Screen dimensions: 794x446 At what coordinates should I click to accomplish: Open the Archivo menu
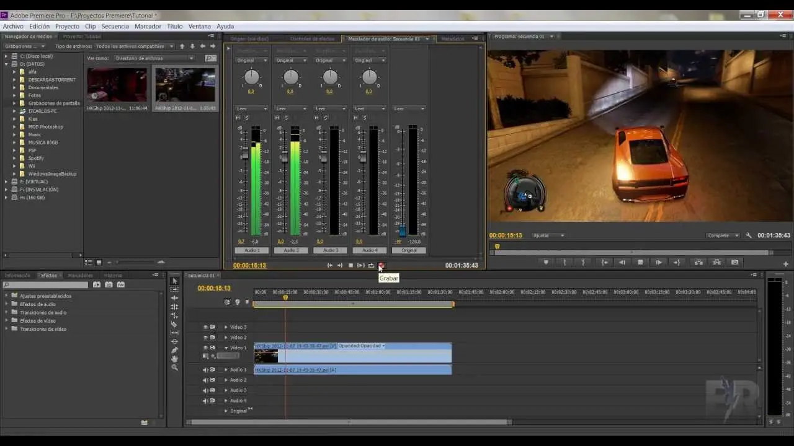(x=13, y=26)
